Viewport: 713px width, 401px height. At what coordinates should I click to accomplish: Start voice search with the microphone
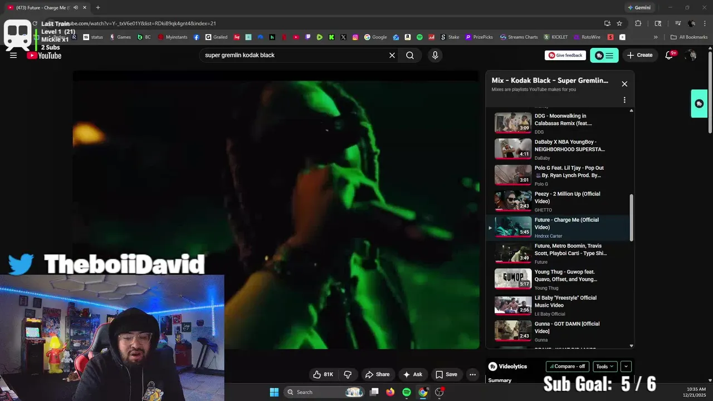click(435, 55)
